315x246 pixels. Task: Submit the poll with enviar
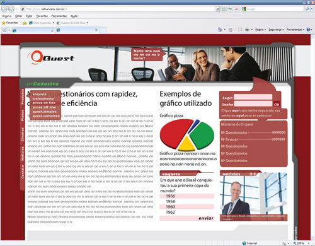point(206,218)
